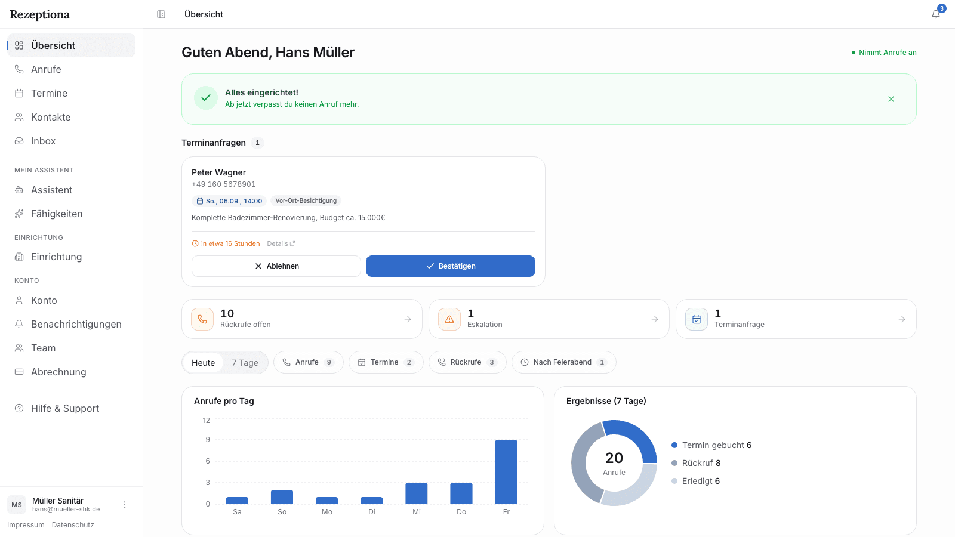Image resolution: width=955 pixels, height=537 pixels.
Task: Open account options menu for Müller Sanitär
Action: (x=125, y=505)
